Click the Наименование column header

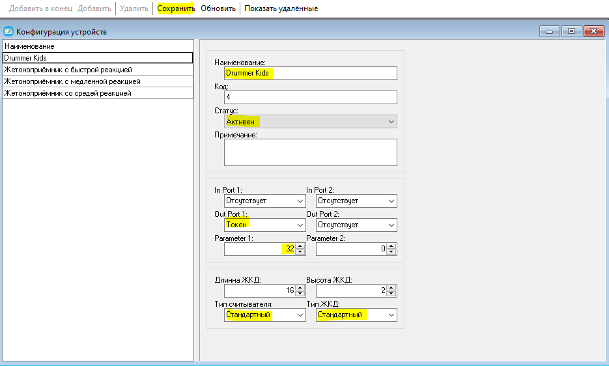[98, 46]
